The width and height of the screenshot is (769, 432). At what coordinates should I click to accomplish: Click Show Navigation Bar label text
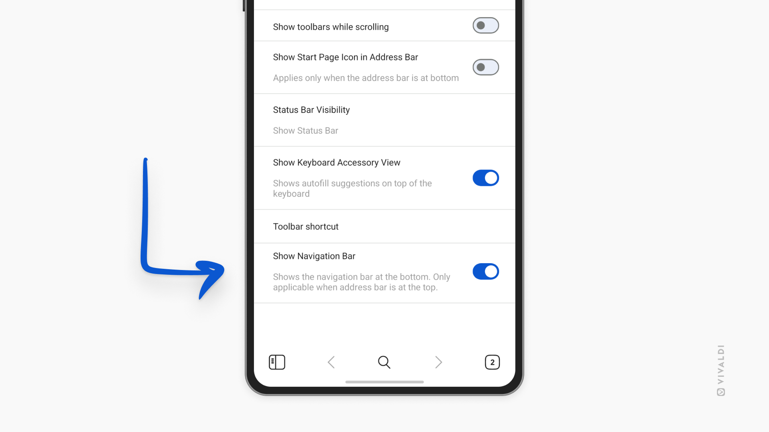pyautogui.click(x=314, y=256)
